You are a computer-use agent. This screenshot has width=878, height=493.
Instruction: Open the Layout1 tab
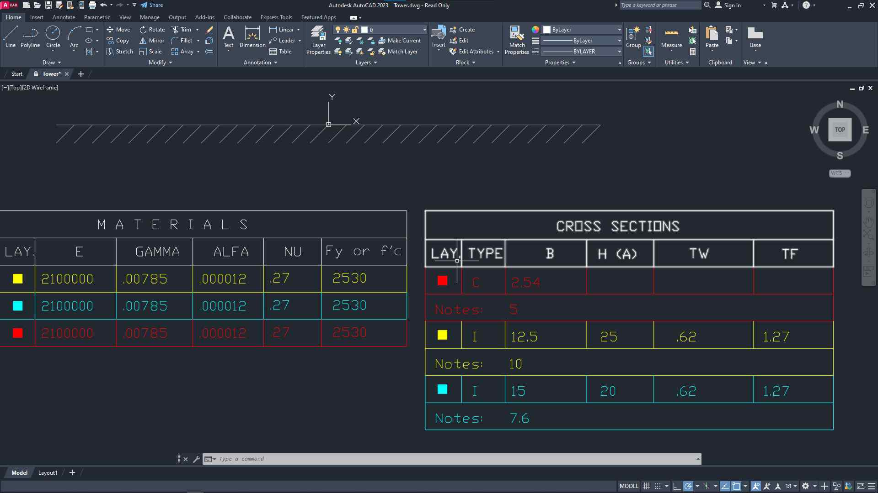48,473
